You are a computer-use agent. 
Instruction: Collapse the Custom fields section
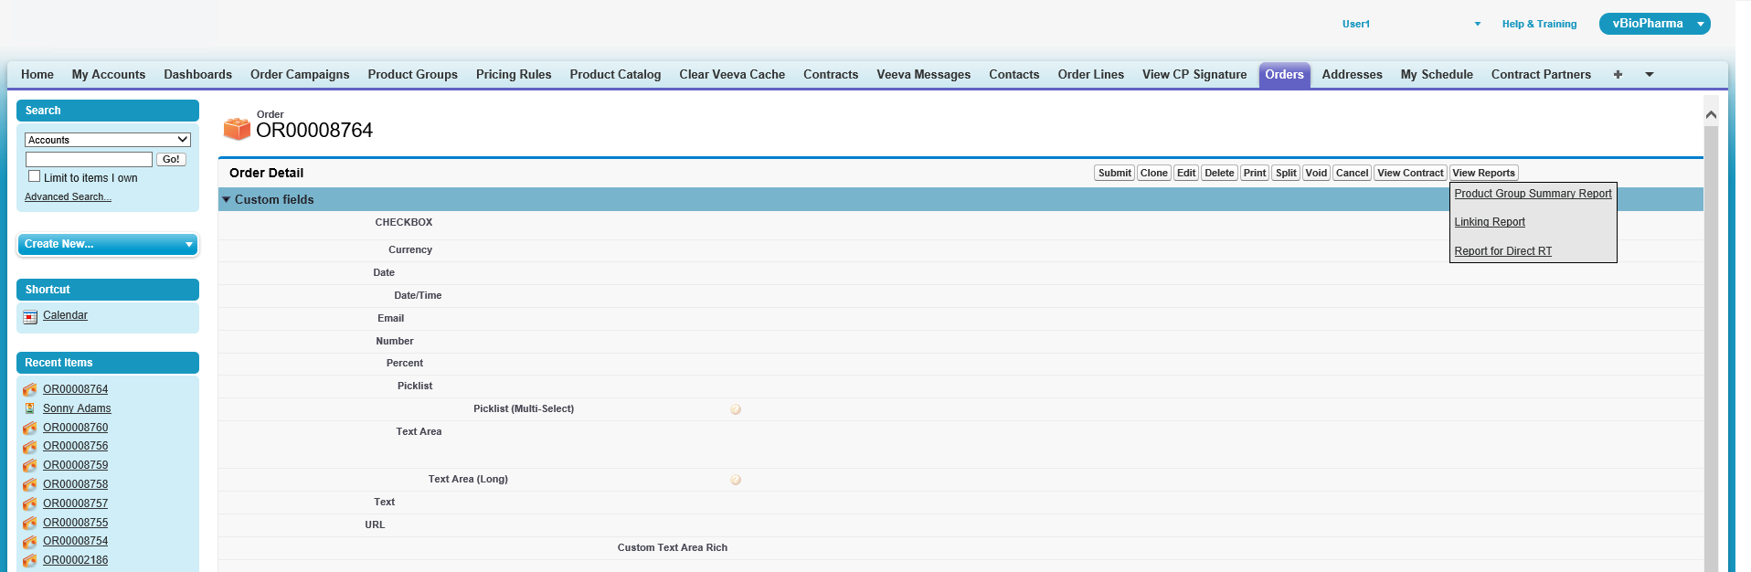227,199
